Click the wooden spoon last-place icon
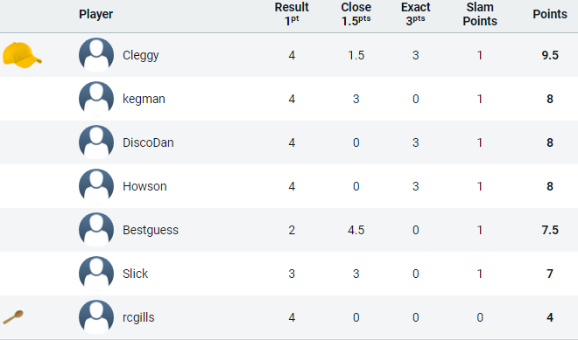Image resolution: width=578 pixels, height=340 pixels. (x=13, y=317)
